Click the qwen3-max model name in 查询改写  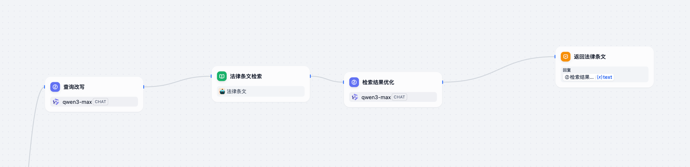pos(77,102)
